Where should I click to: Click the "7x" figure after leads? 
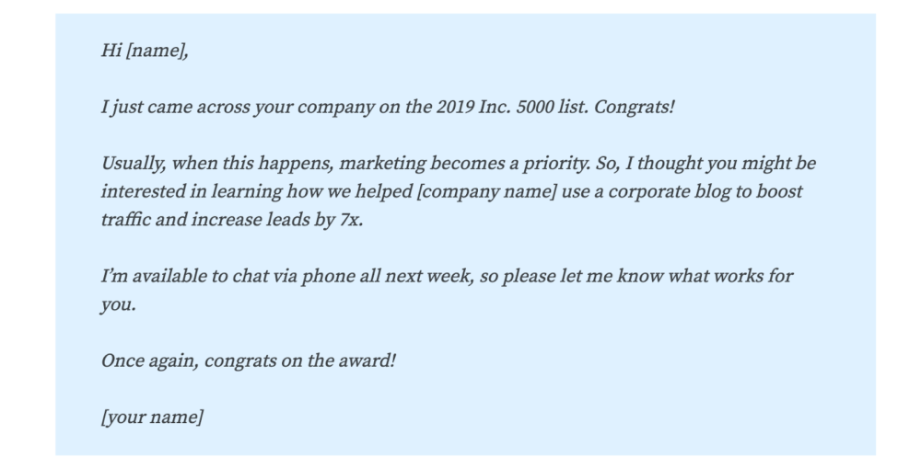[350, 221]
